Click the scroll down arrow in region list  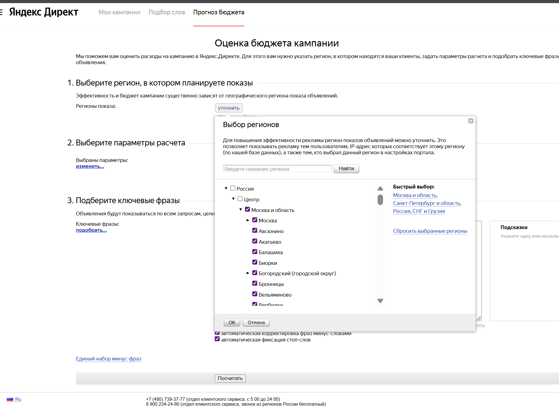coord(380,301)
